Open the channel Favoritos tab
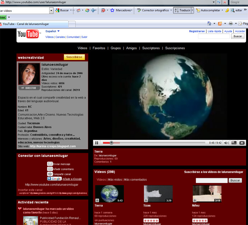 point(99,48)
